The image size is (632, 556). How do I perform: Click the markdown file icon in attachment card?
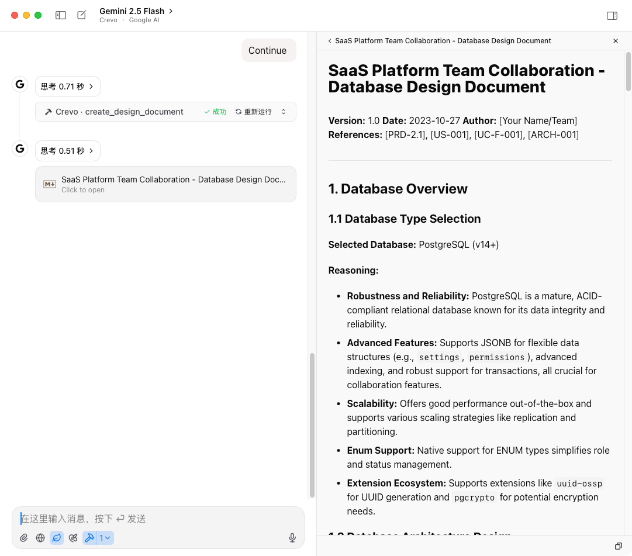pyautogui.click(x=50, y=184)
